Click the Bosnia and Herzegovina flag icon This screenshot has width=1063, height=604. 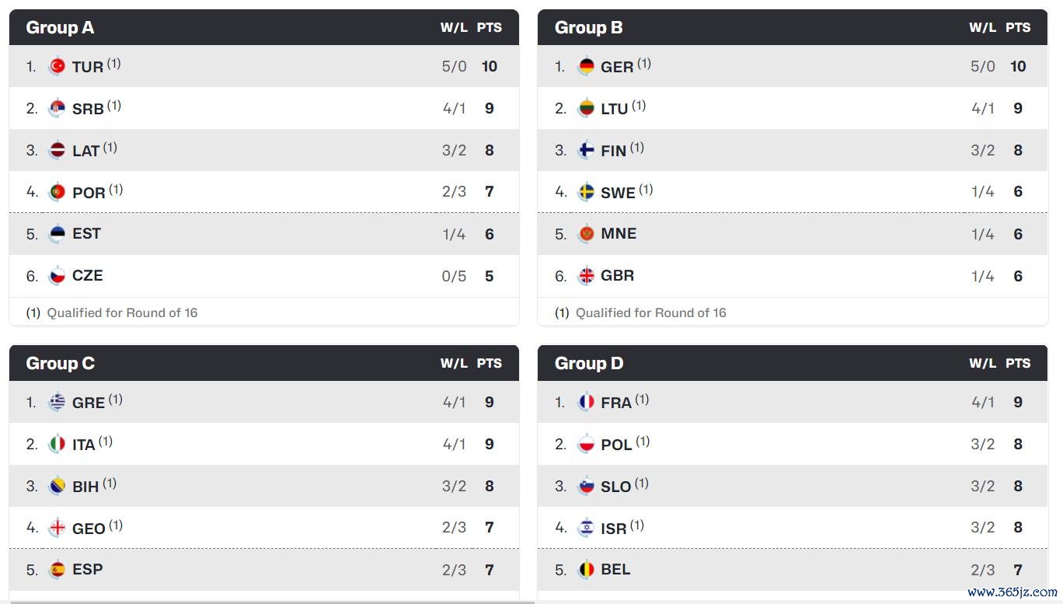(x=57, y=486)
